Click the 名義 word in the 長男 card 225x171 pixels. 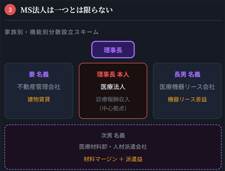(194, 74)
